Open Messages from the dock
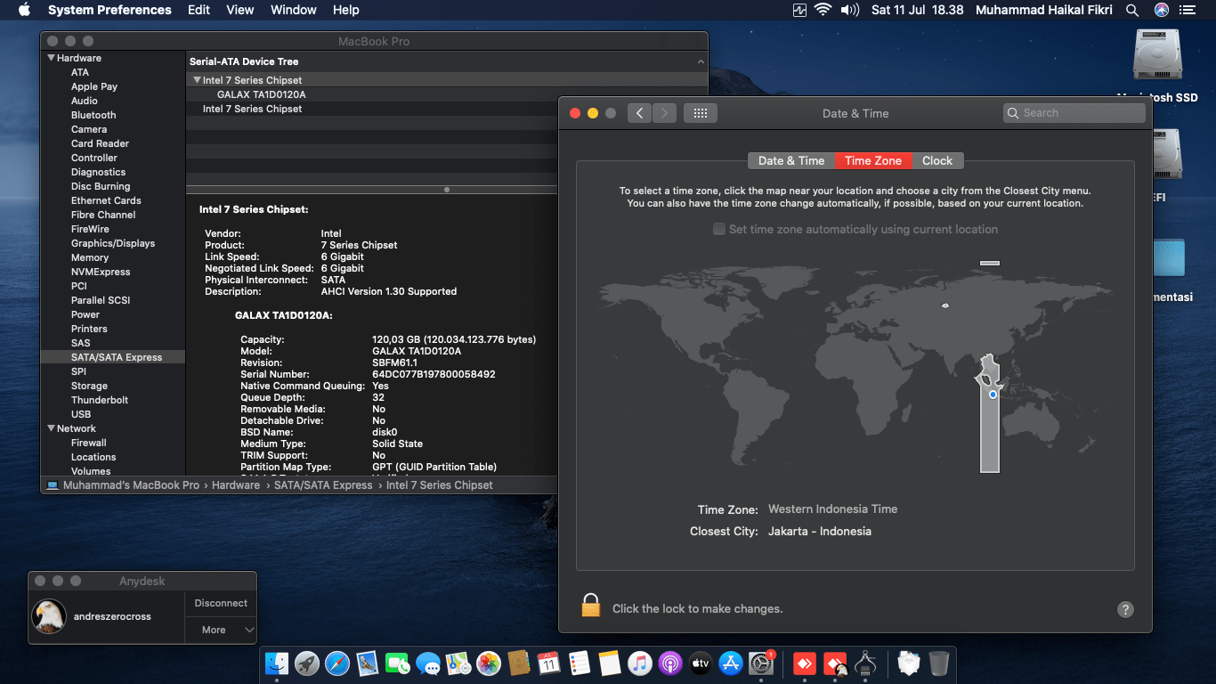 [428, 664]
